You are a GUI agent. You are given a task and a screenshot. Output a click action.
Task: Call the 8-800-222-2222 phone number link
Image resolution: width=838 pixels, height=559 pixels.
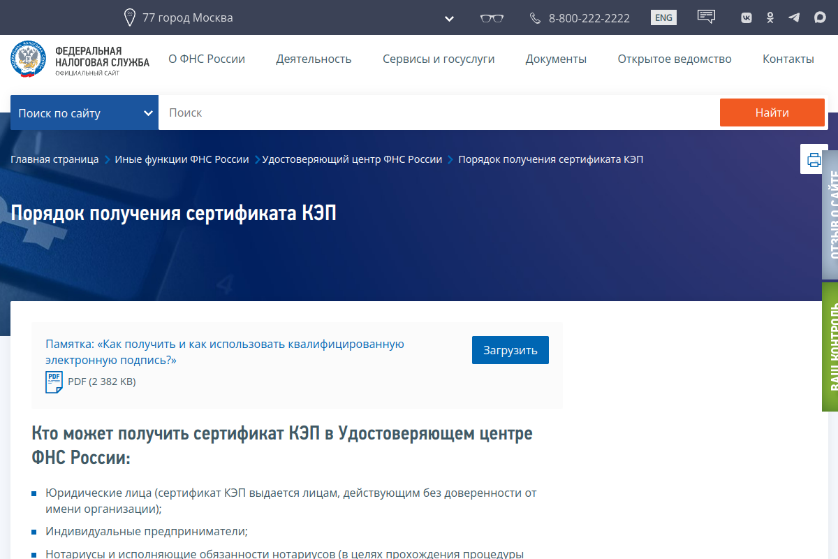589,18
